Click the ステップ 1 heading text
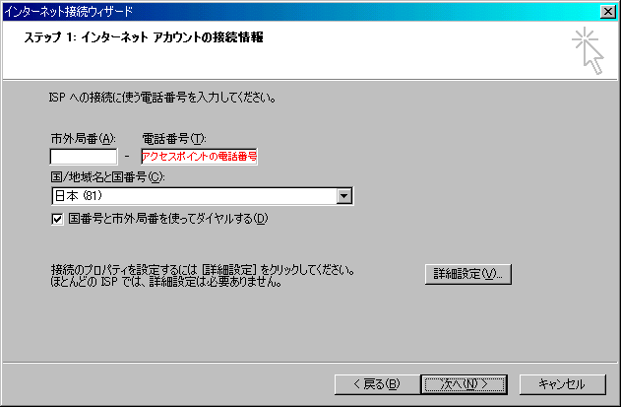 click(144, 37)
